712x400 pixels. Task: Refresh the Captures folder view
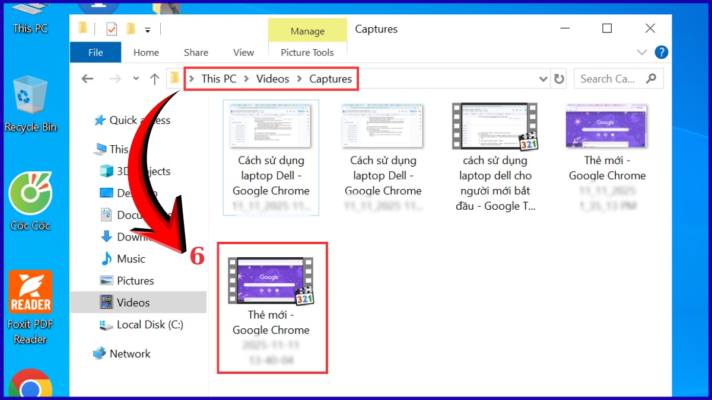559,79
